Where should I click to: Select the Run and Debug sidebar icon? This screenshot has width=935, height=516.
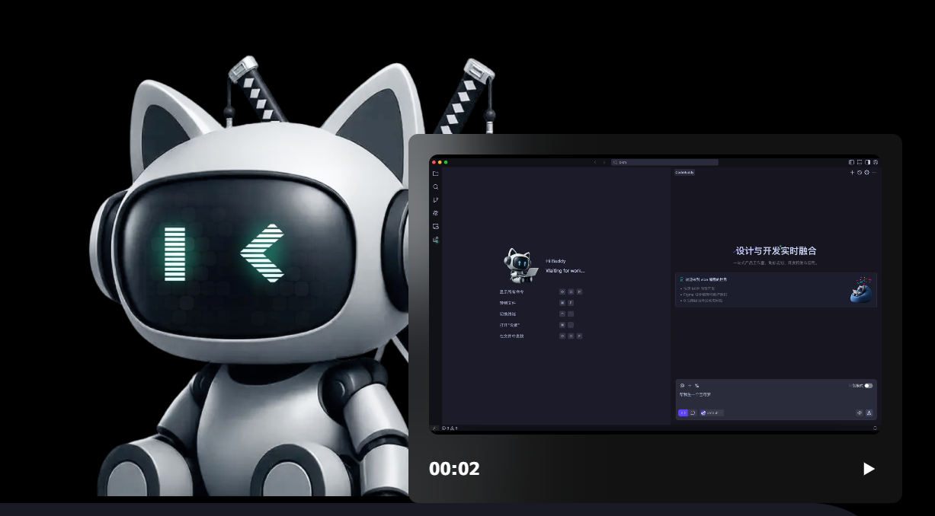tap(436, 213)
